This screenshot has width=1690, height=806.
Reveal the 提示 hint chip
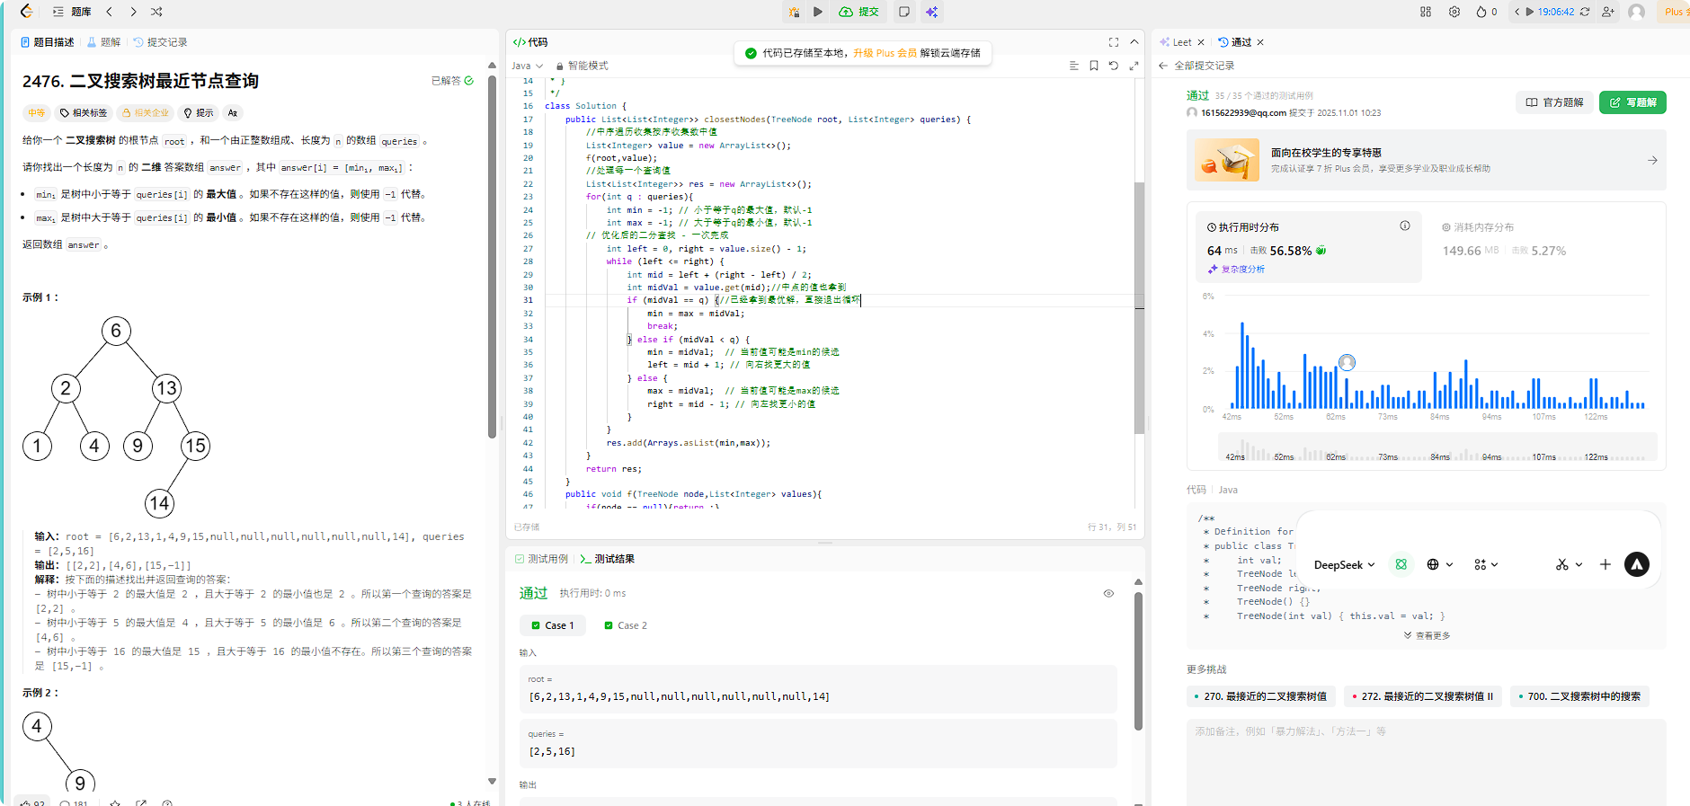pos(199,112)
